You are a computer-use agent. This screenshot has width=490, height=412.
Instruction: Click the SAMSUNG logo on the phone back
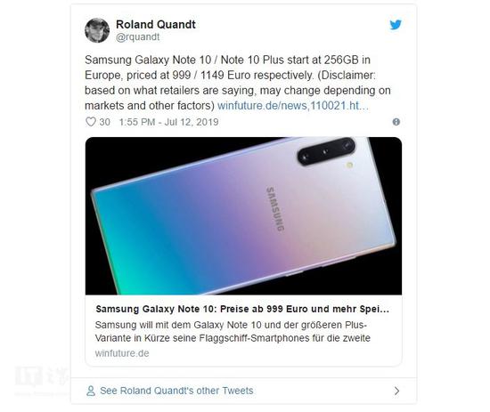275,209
